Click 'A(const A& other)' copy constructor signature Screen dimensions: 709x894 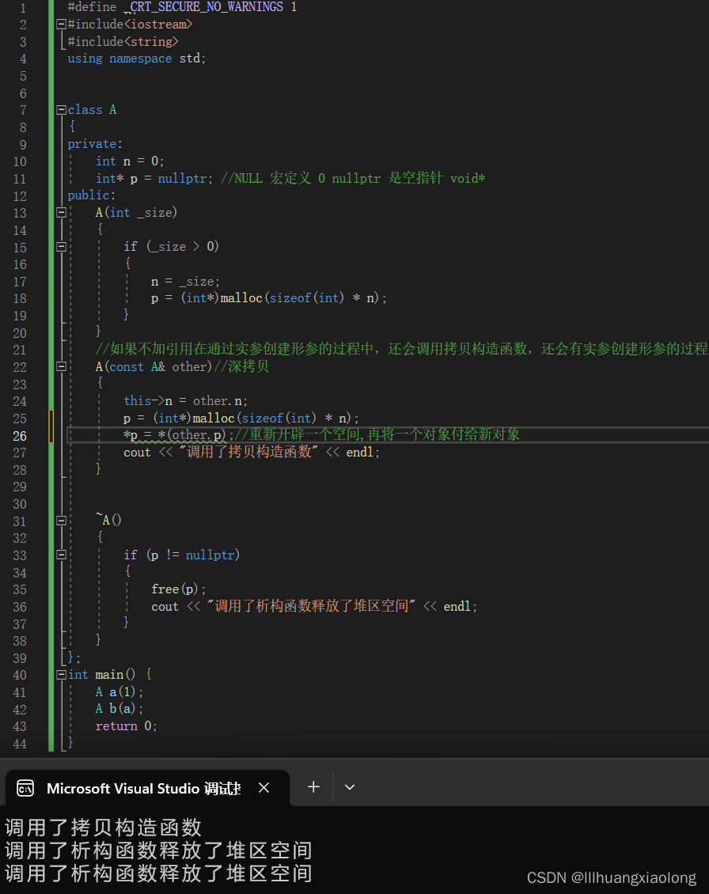tap(154, 366)
